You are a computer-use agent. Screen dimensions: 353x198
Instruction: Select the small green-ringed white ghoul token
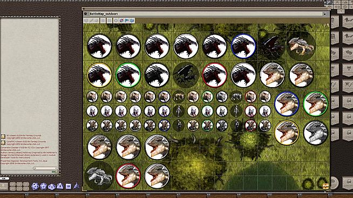click(207, 111)
